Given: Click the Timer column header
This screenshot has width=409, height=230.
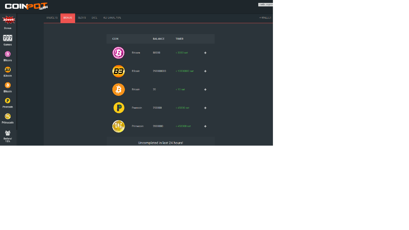Looking at the screenshot, I should coord(179,39).
